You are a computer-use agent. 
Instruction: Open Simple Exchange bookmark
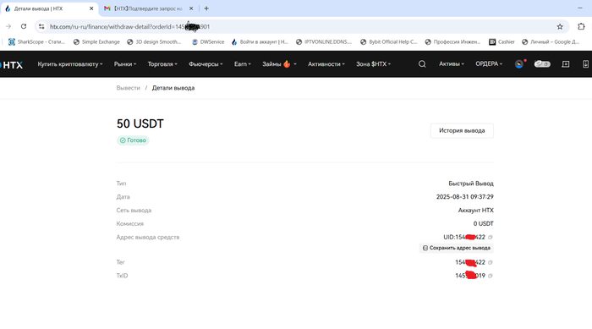point(96,42)
